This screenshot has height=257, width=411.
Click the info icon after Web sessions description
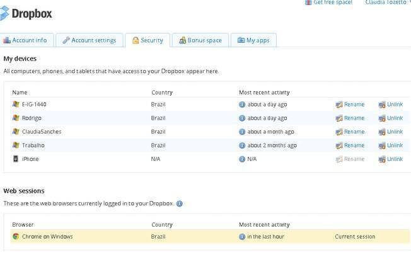click(x=179, y=203)
